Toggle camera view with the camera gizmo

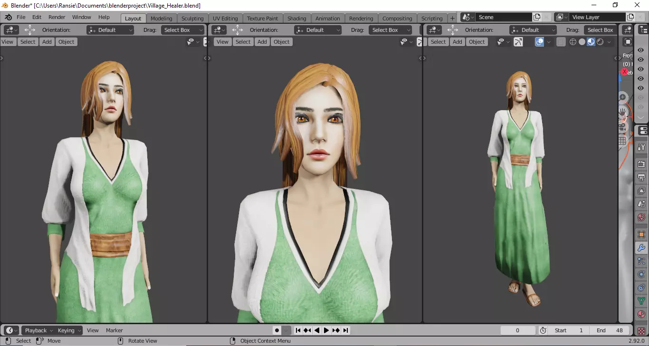[x=623, y=127]
